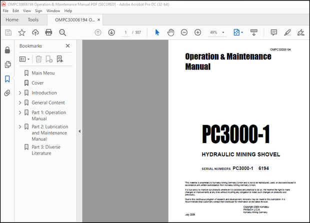Toggle the Bookmarks side panel icon
310x223 pixels.
click(7, 79)
